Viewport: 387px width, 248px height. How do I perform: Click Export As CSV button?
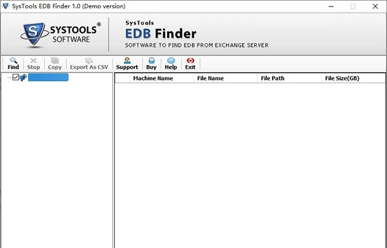coord(89,64)
